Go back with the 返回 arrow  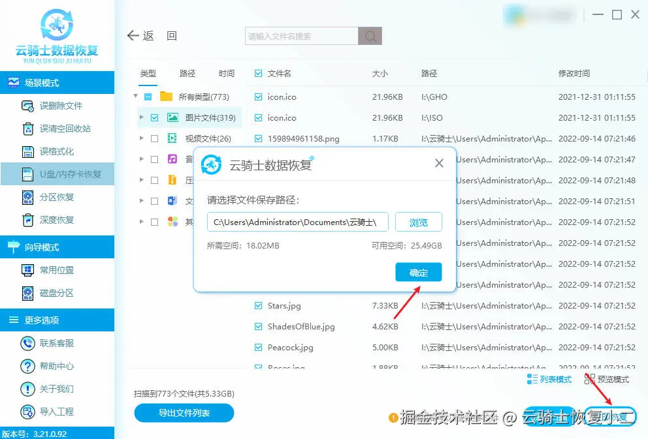133,35
